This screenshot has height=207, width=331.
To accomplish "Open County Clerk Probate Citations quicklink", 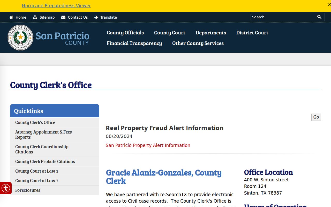I will pos(55,161).
